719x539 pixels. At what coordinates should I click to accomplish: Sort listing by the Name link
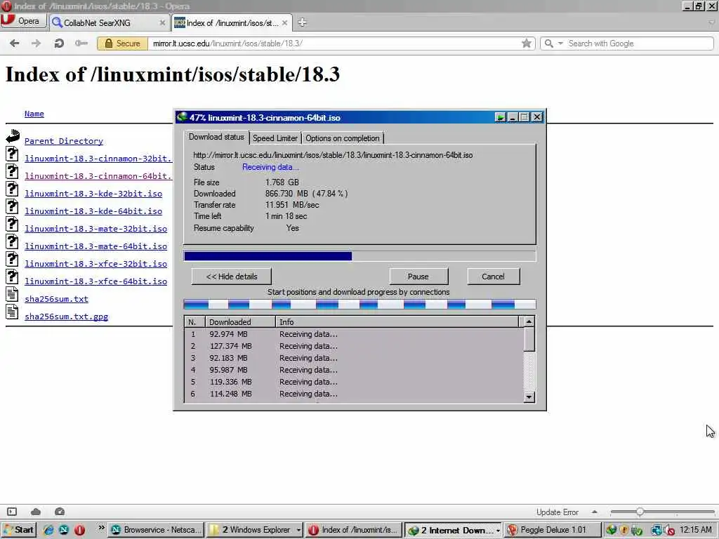34,114
